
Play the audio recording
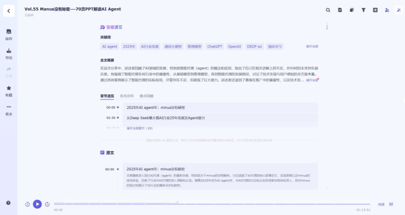(x=38, y=204)
